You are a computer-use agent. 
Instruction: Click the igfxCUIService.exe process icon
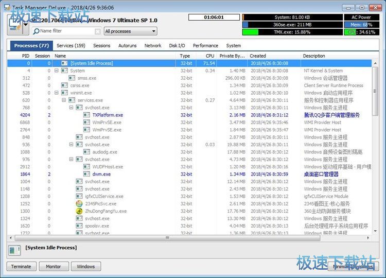pyautogui.click(x=79, y=196)
